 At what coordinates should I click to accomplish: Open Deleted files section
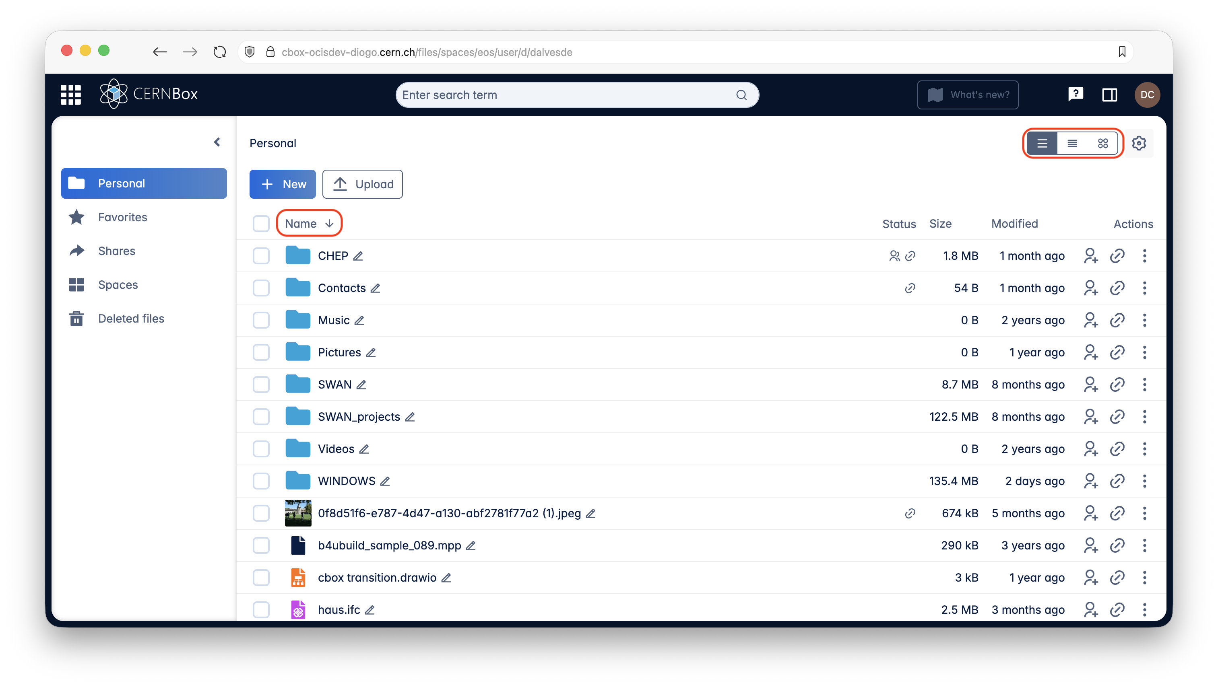click(x=131, y=319)
